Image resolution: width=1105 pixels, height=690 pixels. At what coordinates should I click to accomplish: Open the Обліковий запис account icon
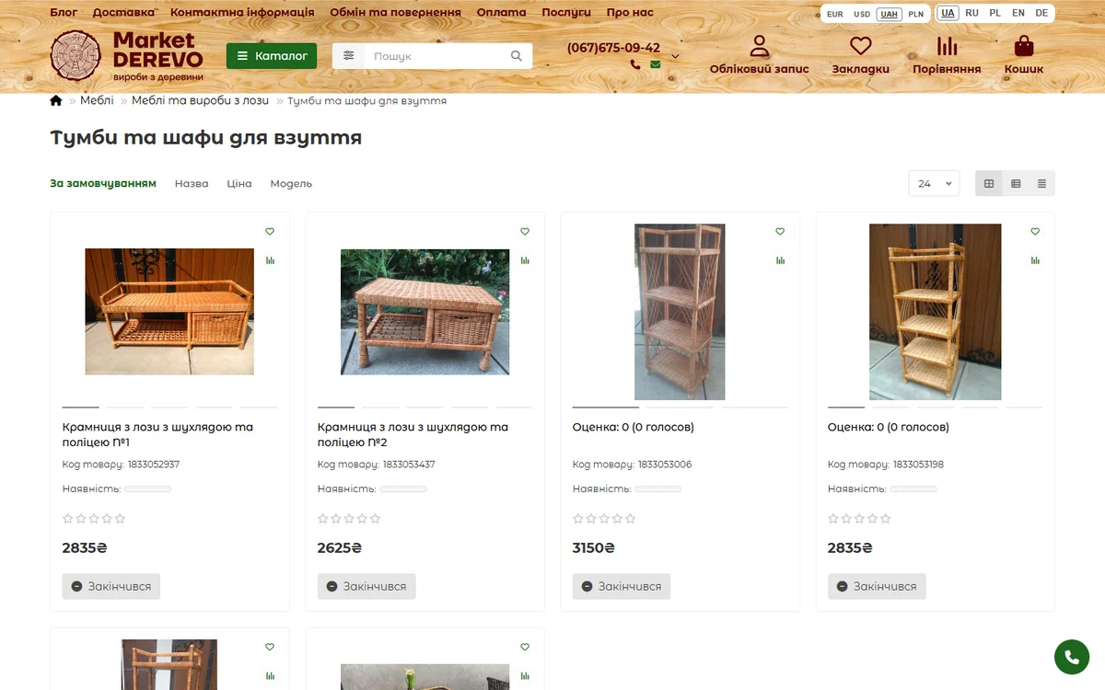[x=759, y=45]
